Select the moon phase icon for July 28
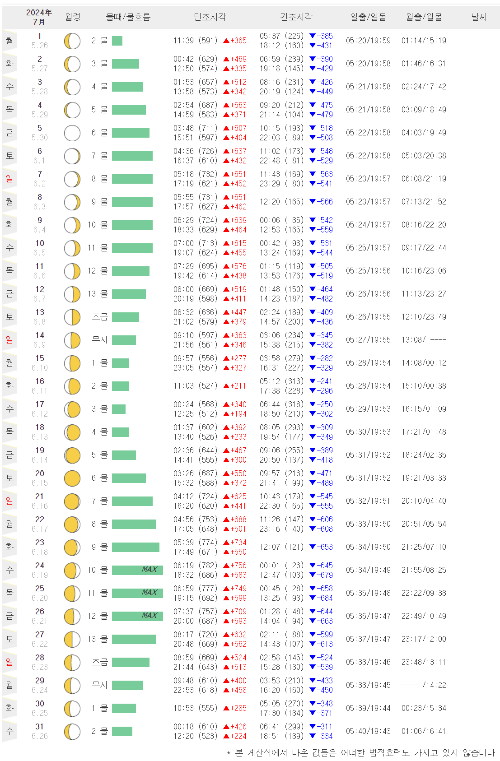This screenshot has height=761, width=500. point(72,663)
